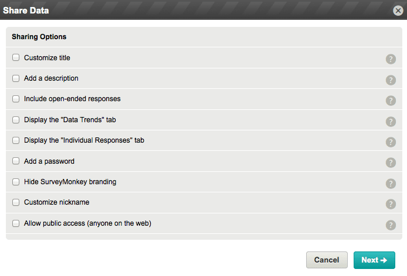Tick Hide SurveyMonkey branding checkbox

point(16,182)
